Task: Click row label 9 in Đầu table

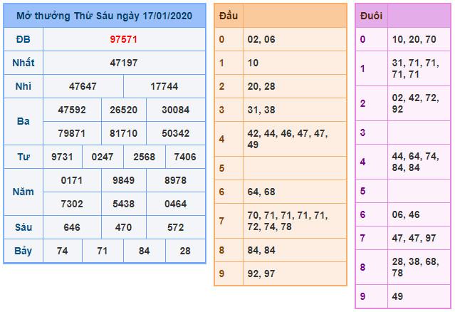Action: [x=221, y=274]
